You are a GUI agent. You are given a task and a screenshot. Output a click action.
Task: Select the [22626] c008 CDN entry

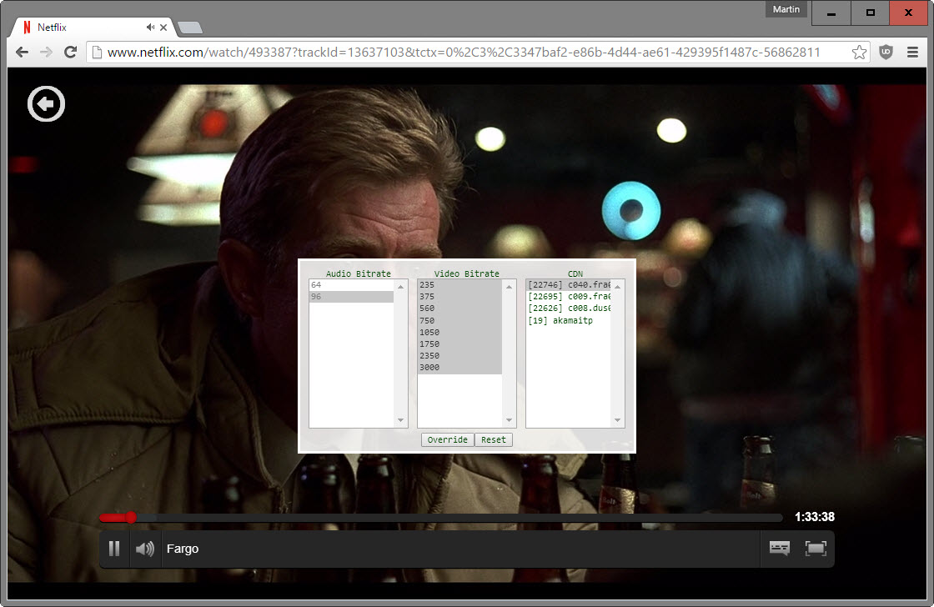tap(569, 309)
